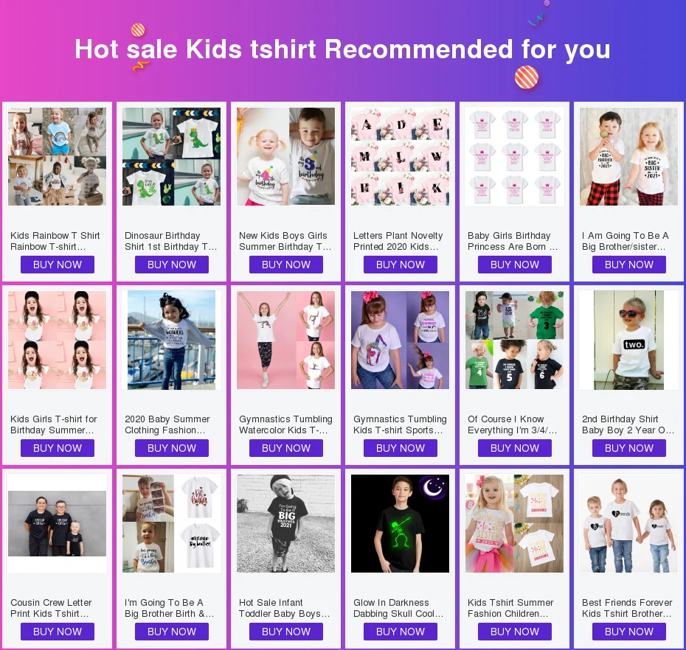Buy the Gymnastics Tumbling Watercolor Kids T-shirt
The image size is (686, 650).
[286, 449]
